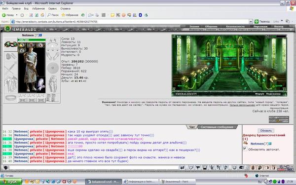The height and width of the screenshot is (185, 296).
Task: Open the Справка menu
Action: pyautogui.click(x=65, y=9)
